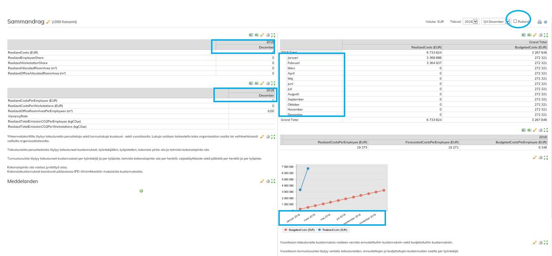Select the Februari row in the table
Image resolution: width=552 pixels, height=256 pixels.
(x=294, y=63)
